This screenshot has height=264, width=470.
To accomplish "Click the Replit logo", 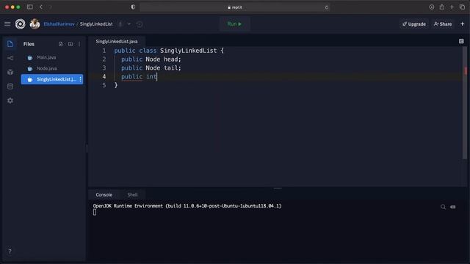I will click(x=20, y=24).
